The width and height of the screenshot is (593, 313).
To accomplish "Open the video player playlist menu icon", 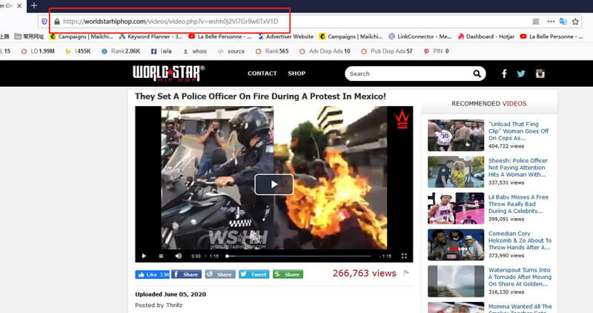I will 161,256.
